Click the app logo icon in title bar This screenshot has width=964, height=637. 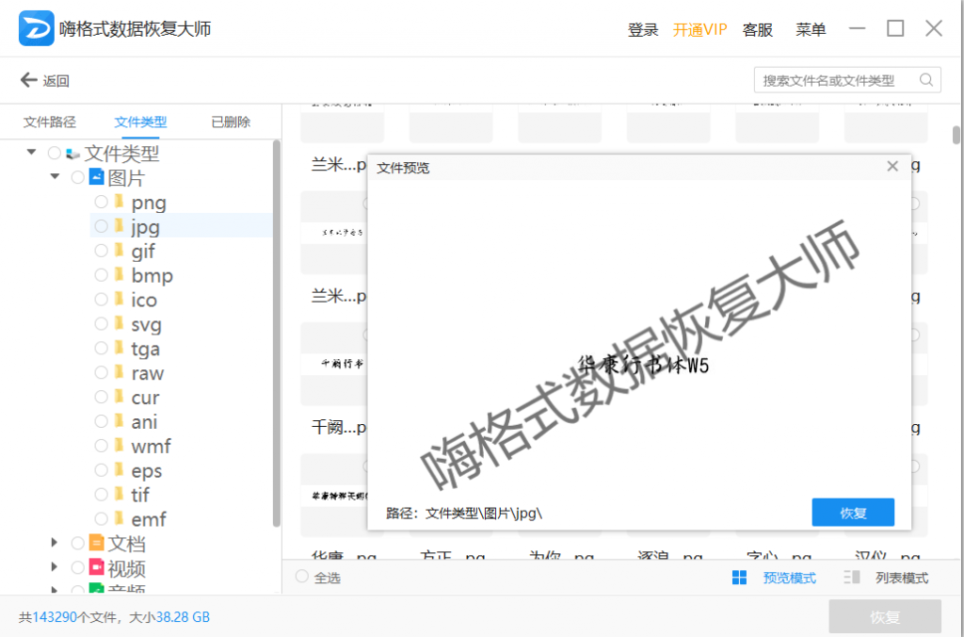click(x=37, y=28)
